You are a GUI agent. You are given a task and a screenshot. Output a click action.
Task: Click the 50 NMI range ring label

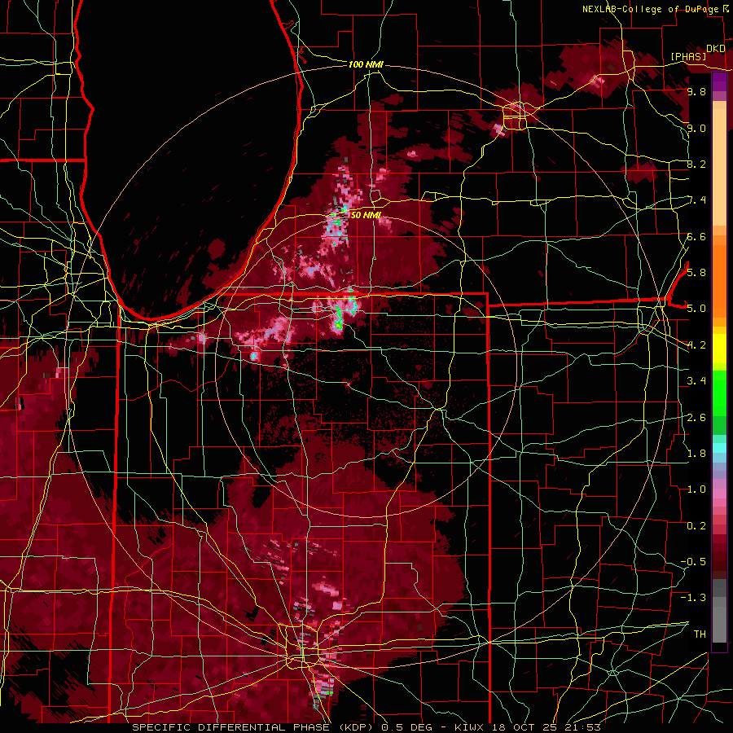pos(366,215)
